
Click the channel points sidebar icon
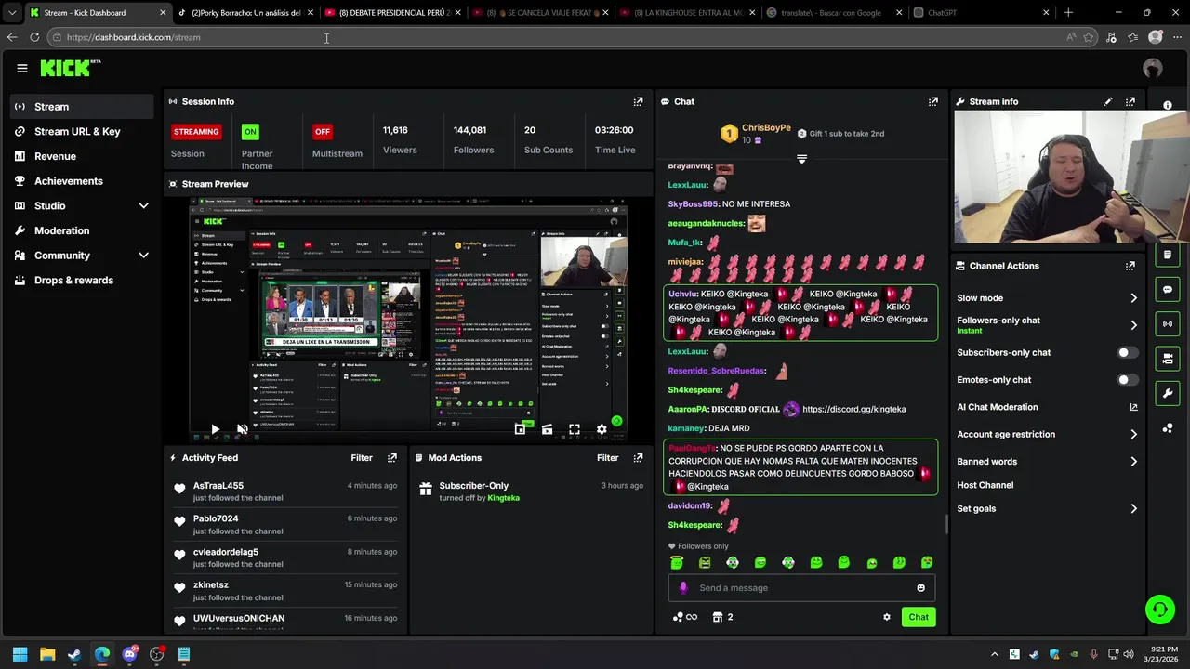pyautogui.click(x=1168, y=428)
